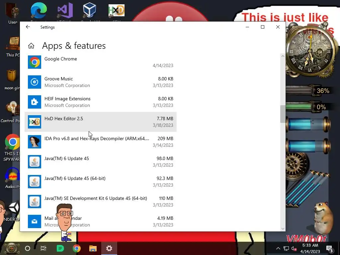
Task: Open muted volume tray icon
Action: click(294, 249)
